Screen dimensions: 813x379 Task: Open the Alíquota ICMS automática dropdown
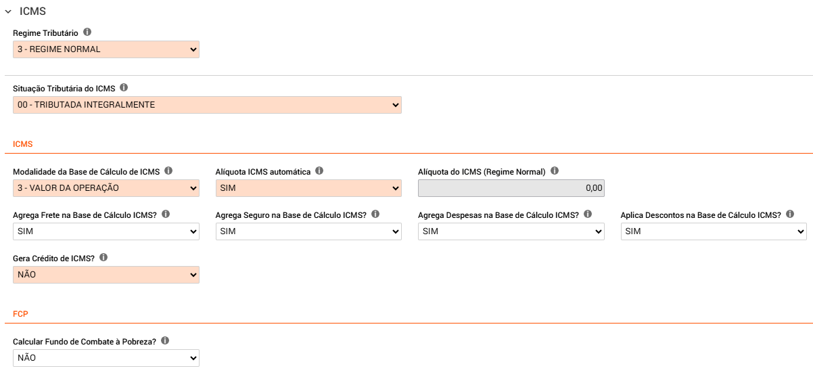(308, 188)
